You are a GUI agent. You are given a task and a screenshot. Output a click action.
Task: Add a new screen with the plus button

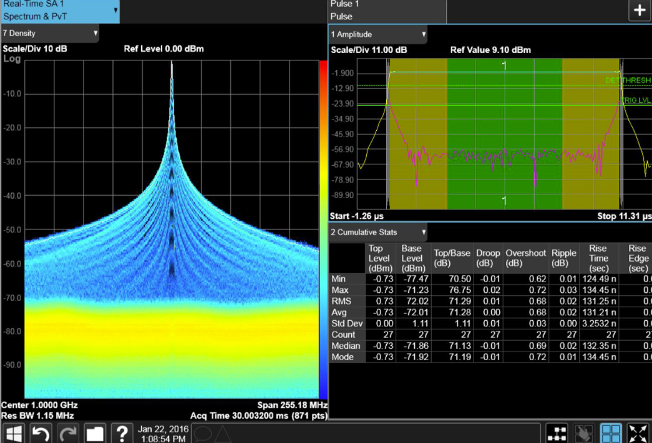[640, 11]
